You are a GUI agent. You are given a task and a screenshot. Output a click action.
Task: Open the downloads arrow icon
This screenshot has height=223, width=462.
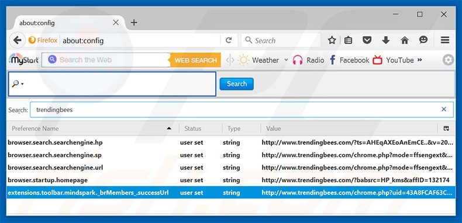(386, 40)
